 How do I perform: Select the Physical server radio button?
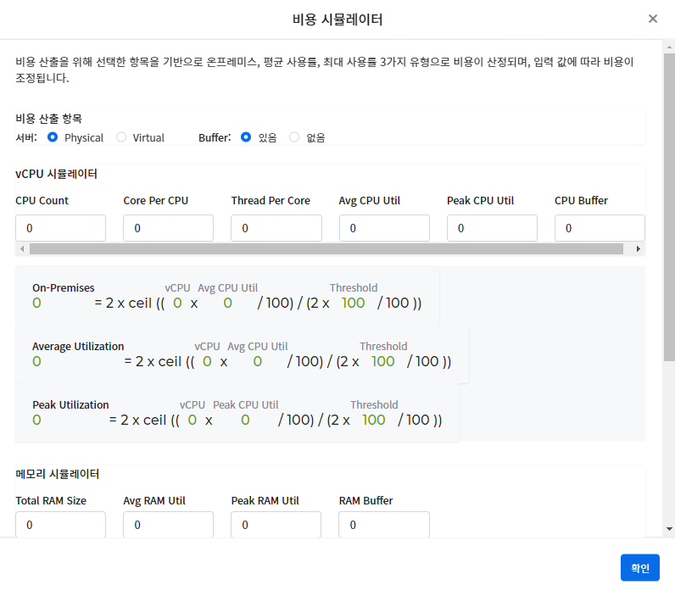pyautogui.click(x=53, y=137)
